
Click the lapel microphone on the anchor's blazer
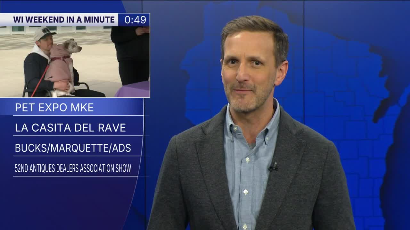tap(273, 167)
